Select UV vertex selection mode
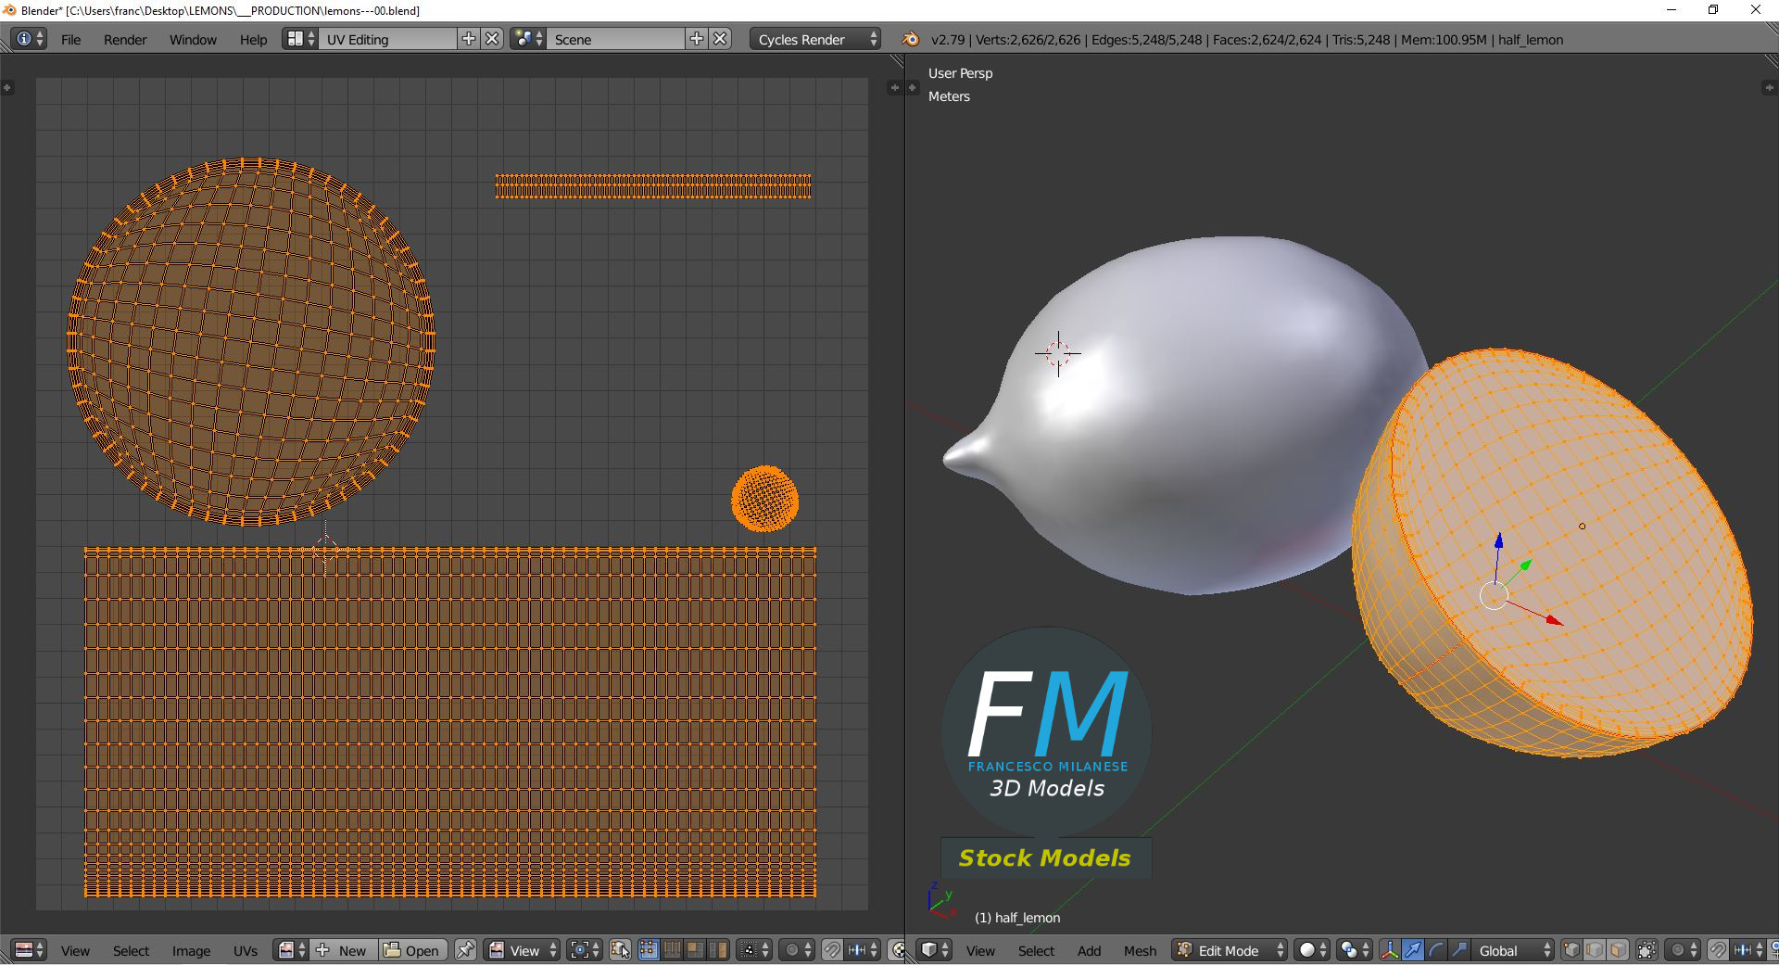Image resolution: width=1779 pixels, height=965 pixels. pyautogui.click(x=649, y=950)
